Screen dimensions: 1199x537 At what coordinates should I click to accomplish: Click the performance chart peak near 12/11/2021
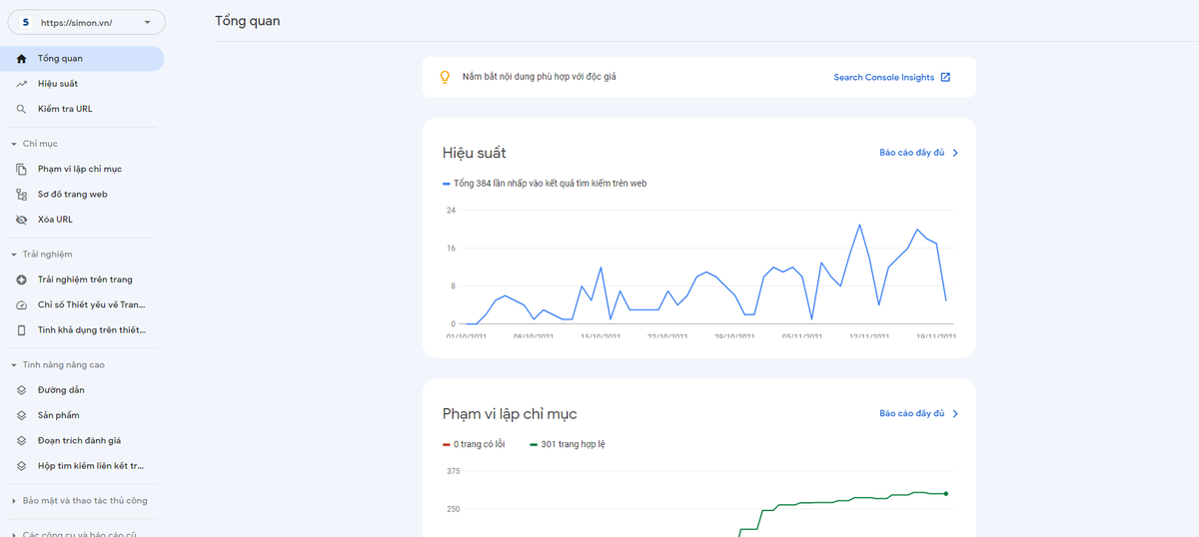(859, 225)
